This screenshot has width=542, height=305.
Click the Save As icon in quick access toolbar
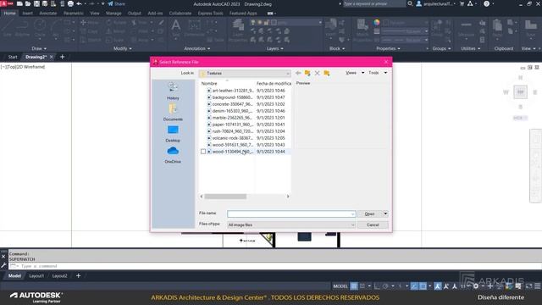[45, 3]
